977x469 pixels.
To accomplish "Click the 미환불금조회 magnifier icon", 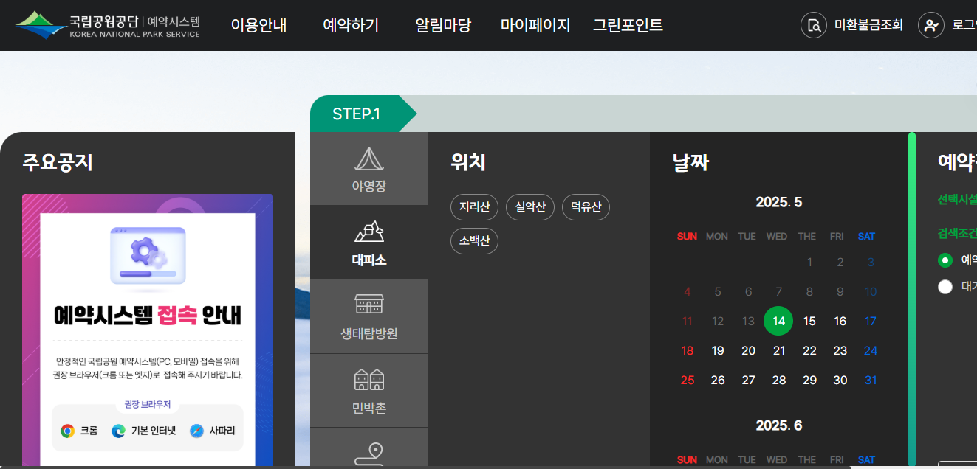I will click(x=814, y=24).
